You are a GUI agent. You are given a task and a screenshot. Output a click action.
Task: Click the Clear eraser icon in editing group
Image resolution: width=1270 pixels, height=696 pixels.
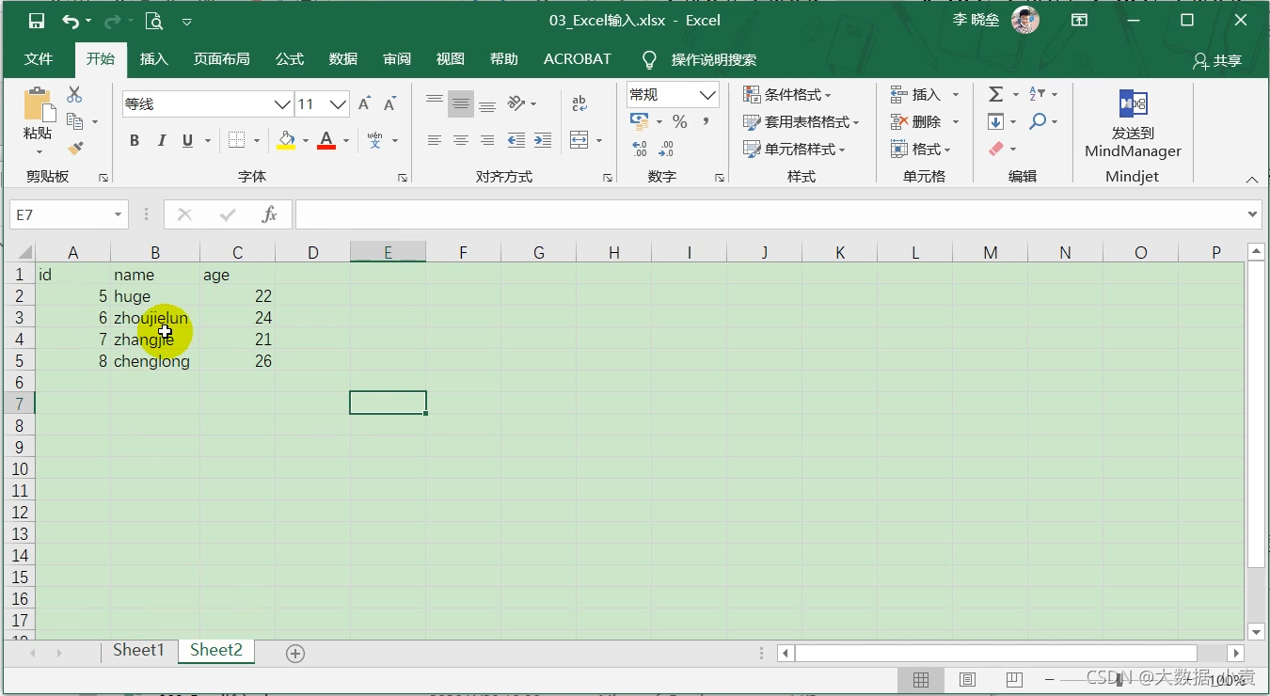996,149
